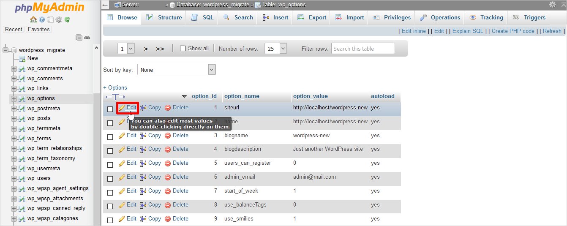This screenshot has width=567, height=226.
Task: Collapse the wordpress_migrate database tree
Action: click(x=6, y=50)
